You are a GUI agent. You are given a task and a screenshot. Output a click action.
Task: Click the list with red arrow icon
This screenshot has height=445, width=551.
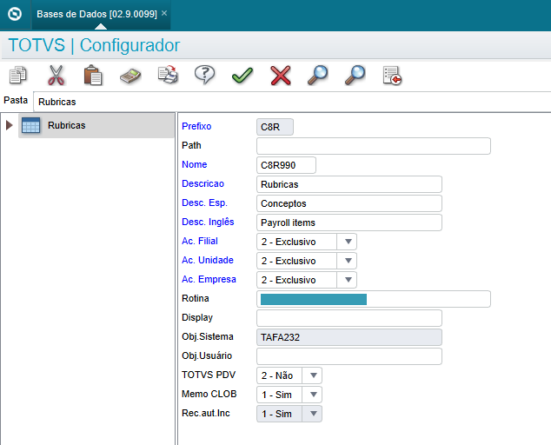point(392,76)
